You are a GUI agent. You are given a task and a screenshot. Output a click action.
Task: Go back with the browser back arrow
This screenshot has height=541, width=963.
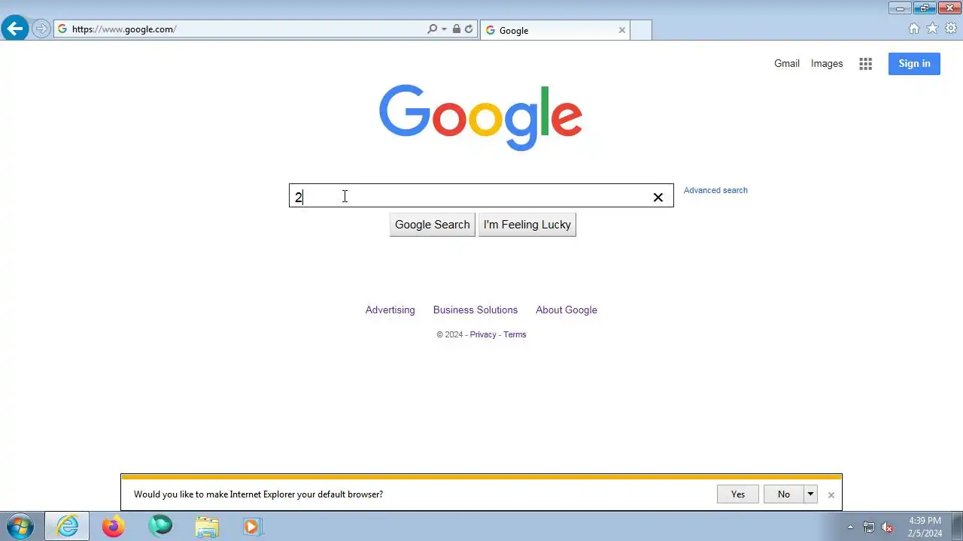15,29
